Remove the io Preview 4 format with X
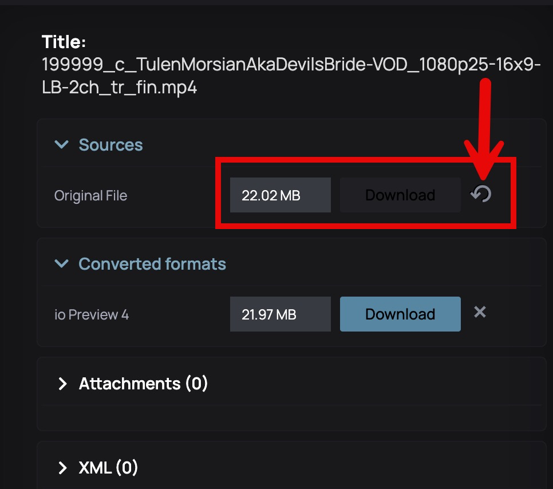The image size is (553, 489). pos(480,312)
